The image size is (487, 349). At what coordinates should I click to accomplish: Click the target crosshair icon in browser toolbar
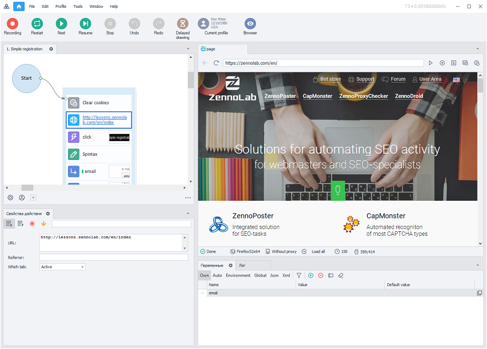pyautogui.click(x=442, y=63)
